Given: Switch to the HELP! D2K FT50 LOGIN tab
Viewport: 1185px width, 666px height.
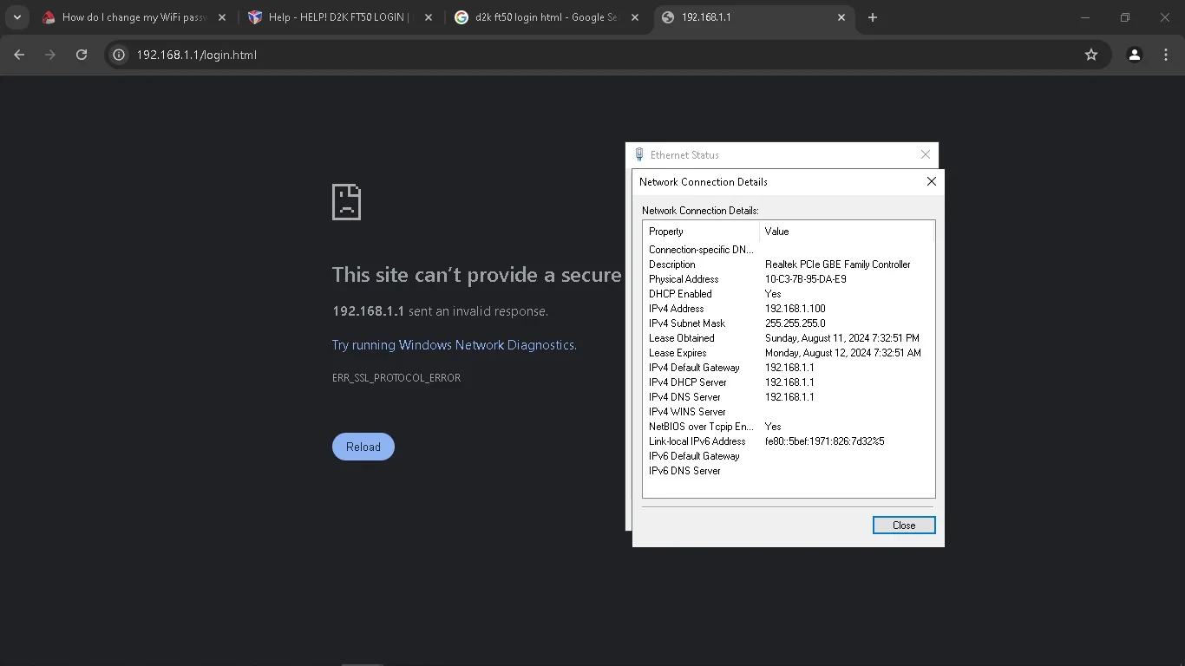Looking at the screenshot, I should tap(342, 17).
